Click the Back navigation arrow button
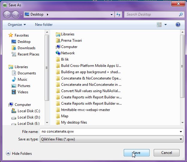This screenshot has height=162, width=187. coord(7,15)
